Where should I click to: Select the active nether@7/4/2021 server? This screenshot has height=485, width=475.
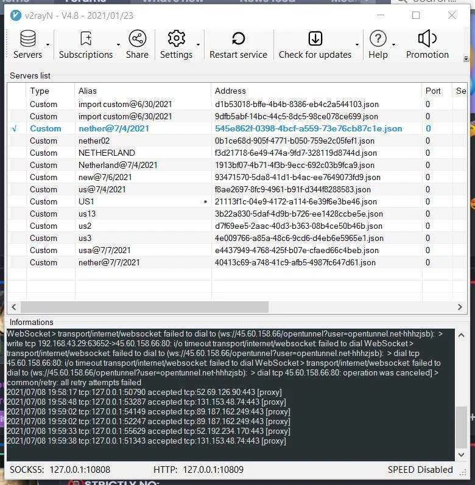click(x=237, y=128)
